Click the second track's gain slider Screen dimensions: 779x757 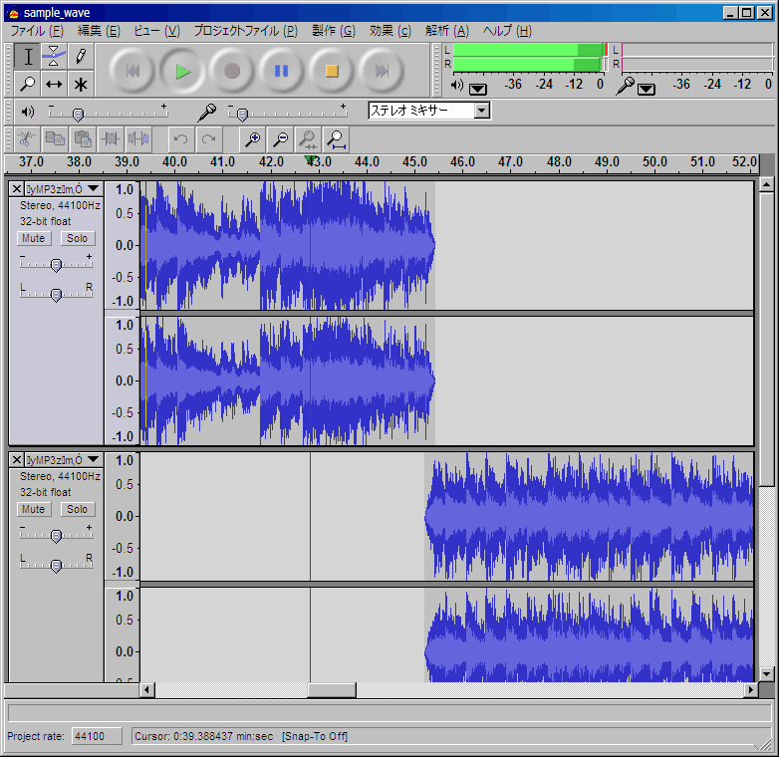point(56,536)
